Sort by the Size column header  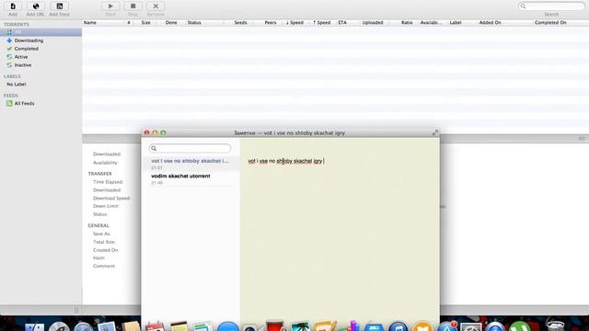click(x=145, y=22)
